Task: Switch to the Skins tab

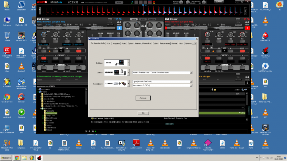Action: (108, 43)
